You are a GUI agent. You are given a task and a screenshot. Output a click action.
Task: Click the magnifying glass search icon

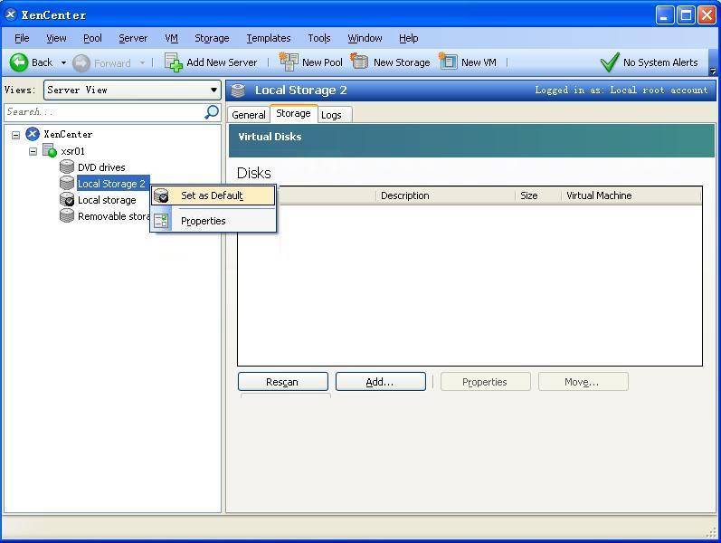[212, 112]
